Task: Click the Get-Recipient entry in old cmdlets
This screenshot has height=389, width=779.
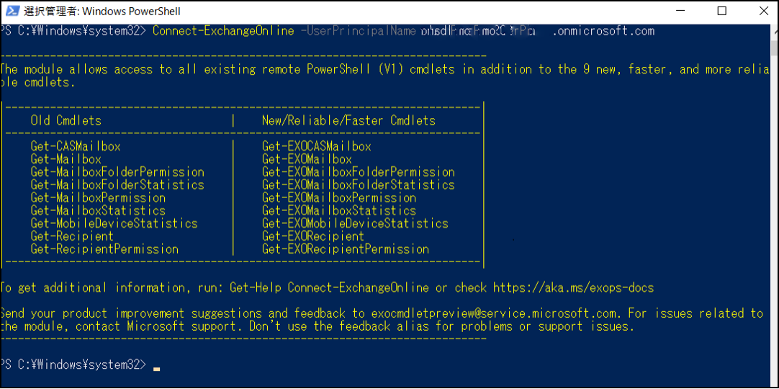Action: (72, 236)
